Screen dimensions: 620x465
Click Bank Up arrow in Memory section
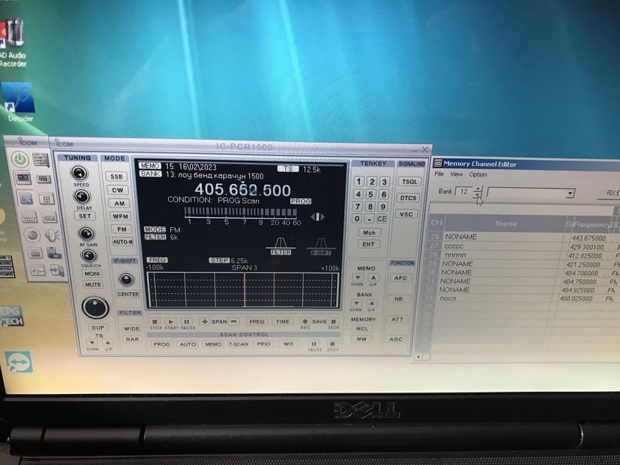click(371, 304)
